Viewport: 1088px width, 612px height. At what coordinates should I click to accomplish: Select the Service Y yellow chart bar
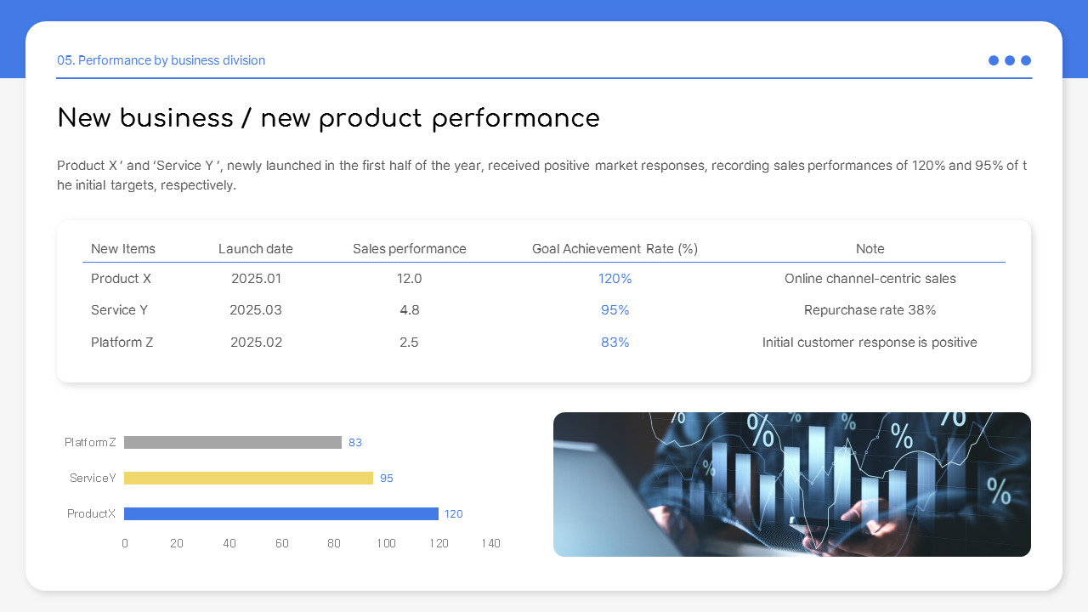pos(247,478)
